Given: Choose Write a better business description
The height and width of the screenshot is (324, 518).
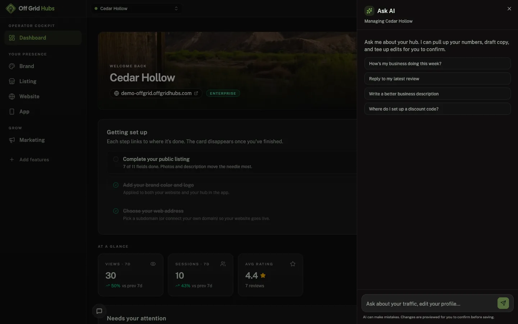Looking at the screenshot, I should [x=437, y=94].
